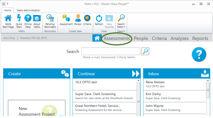Switch to Metis Administration tab
This screenshot has height=118, width=213.
(29, 10)
